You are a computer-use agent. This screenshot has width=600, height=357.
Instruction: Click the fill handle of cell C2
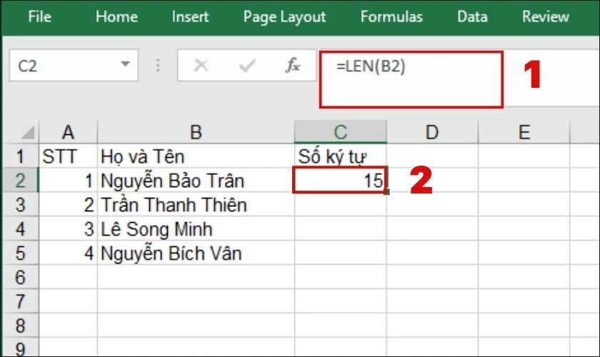tap(387, 192)
